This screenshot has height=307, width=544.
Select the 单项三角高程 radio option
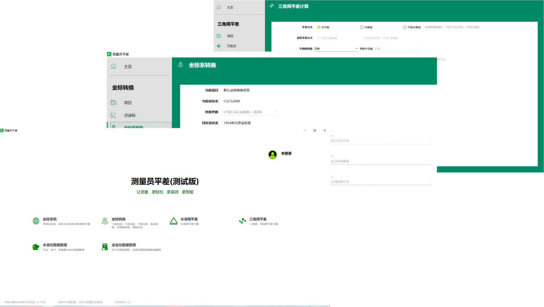[319, 38]
